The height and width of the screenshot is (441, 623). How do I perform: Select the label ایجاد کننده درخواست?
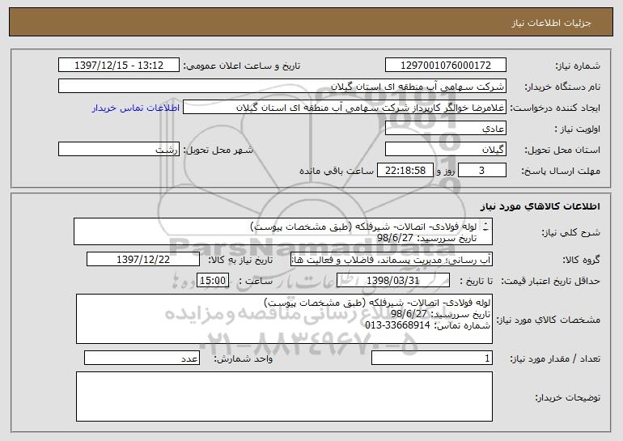[555, 108]
